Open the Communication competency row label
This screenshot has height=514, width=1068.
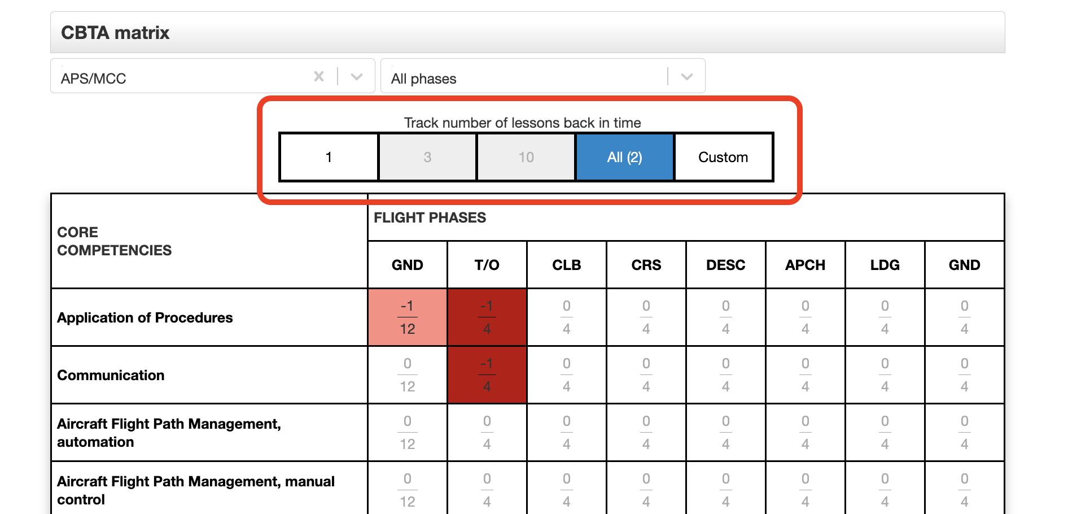[x=111, y=375]
